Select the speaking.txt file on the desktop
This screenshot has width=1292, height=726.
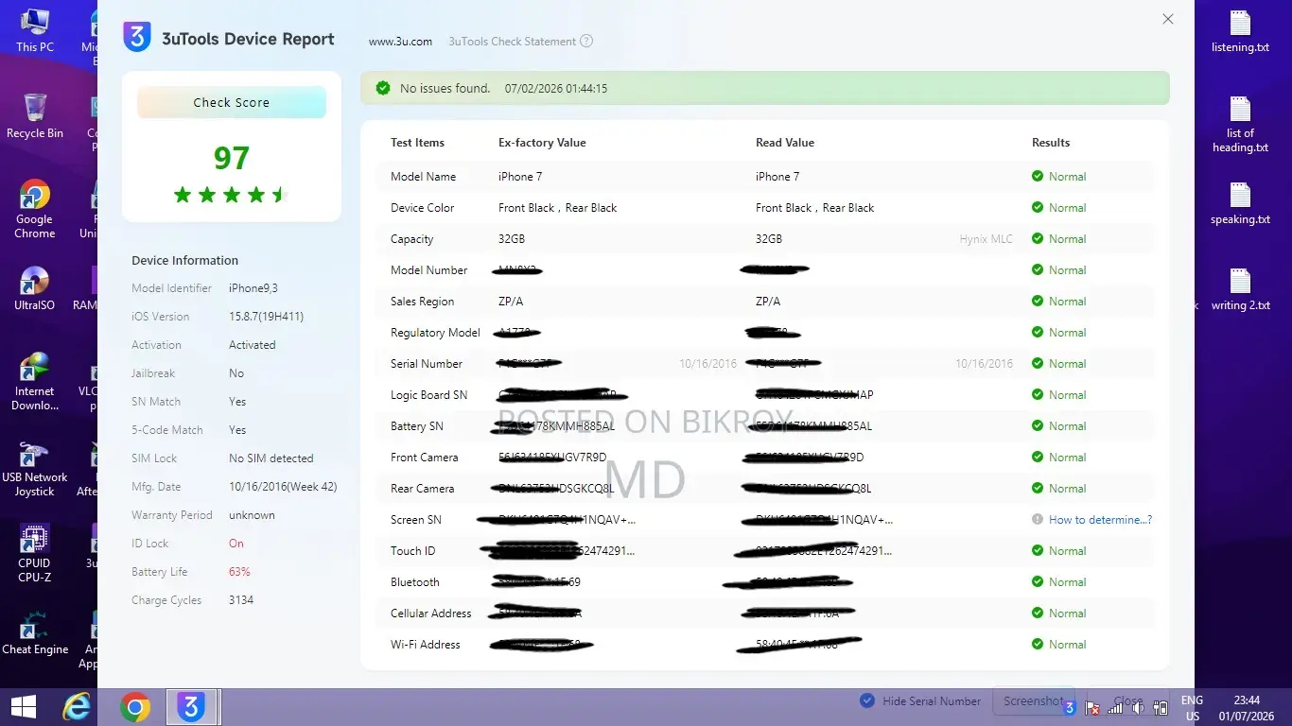(1240, 203)
